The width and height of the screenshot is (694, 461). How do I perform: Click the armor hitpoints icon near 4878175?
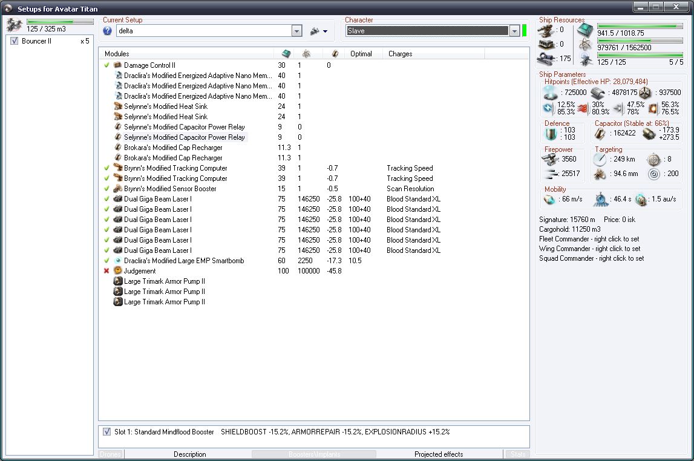tap(598, 93)
